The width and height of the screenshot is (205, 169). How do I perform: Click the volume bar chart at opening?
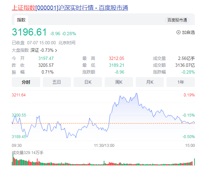click(x=13, y=160)
